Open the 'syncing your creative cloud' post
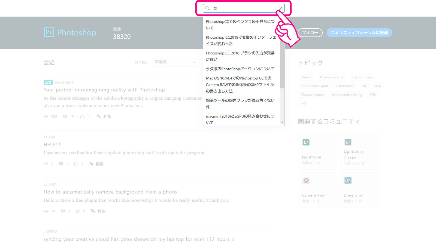The image size is (436, 245). tap(139, 239)
